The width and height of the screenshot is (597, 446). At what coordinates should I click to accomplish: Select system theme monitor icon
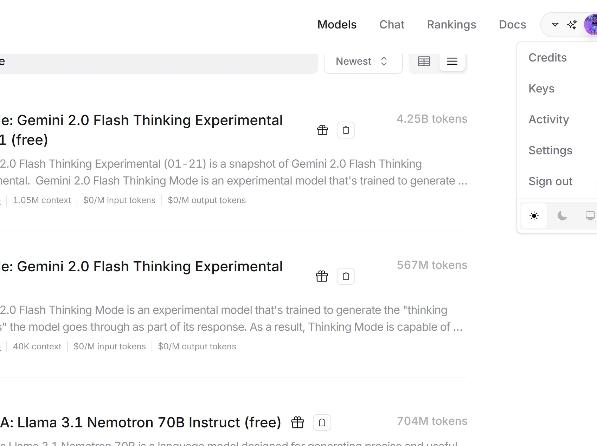(x=590, y=216)
